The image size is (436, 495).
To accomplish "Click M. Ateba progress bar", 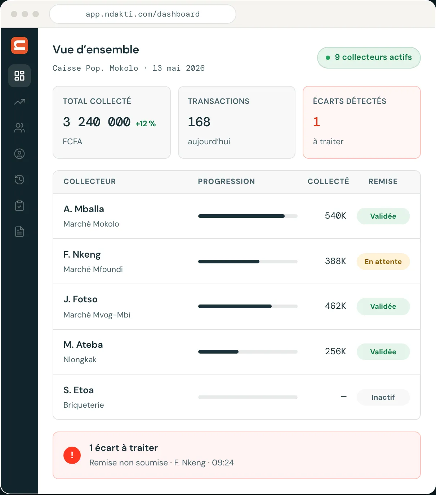I will coord(248,352).
